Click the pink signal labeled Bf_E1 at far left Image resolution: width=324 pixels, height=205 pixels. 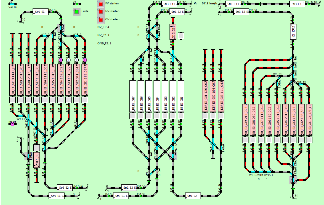click(x=13, y=124)
